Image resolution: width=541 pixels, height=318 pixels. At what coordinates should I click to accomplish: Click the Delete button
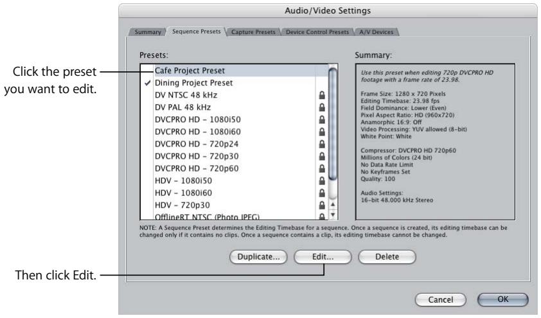387,257
